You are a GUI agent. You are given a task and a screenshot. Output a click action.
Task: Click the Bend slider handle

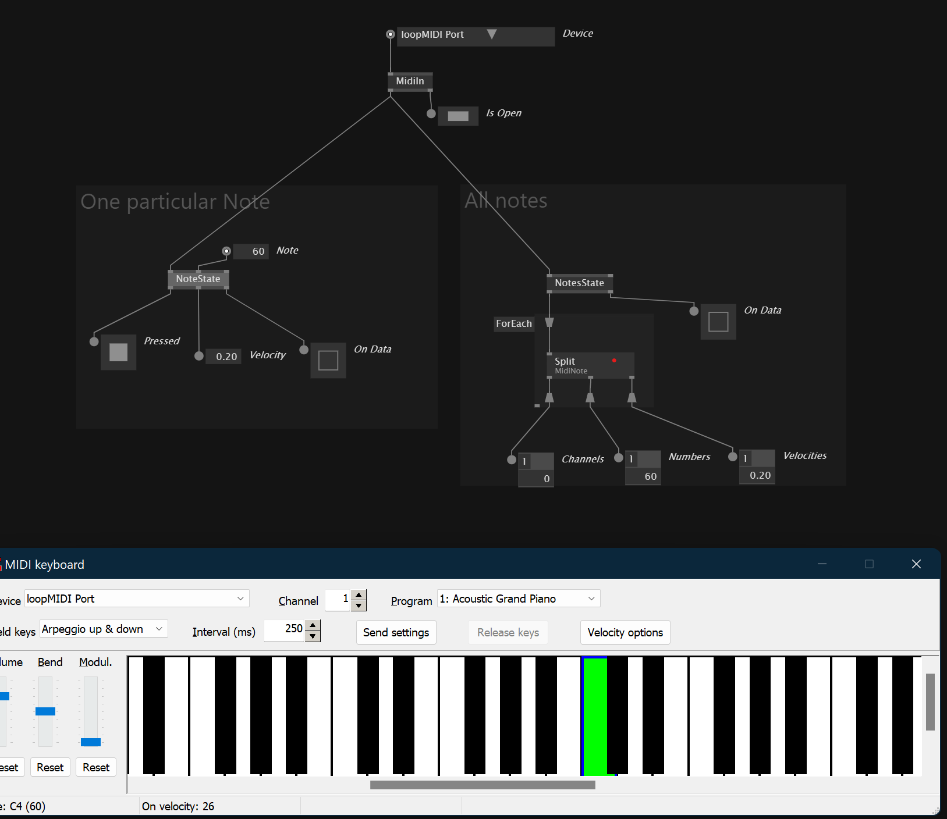point(45,711)
